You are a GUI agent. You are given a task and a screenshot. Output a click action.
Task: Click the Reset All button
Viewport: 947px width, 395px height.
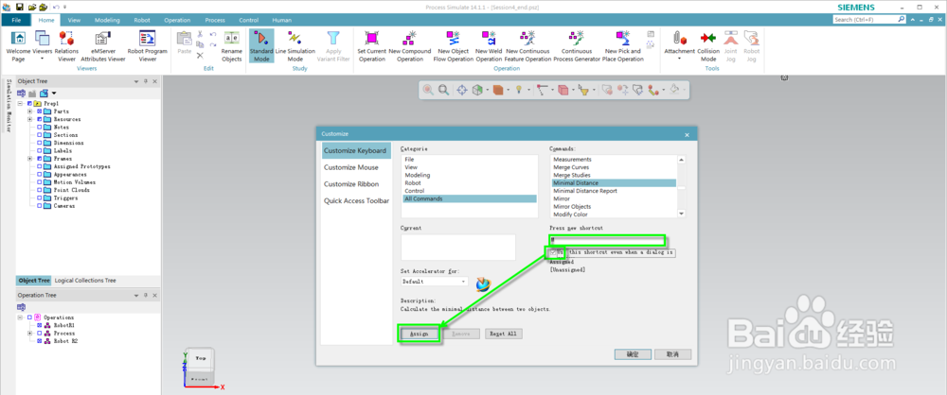(x=504, y=334)
